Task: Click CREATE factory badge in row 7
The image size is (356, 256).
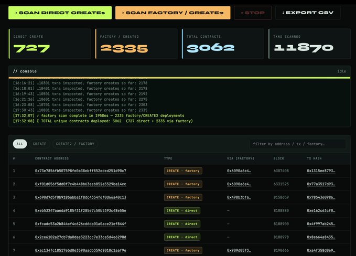Action: click(x=183, y=250)
